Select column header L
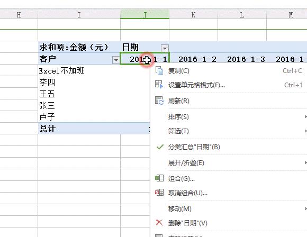This screenshot has height=237, width=307. [x=242, y=14]
